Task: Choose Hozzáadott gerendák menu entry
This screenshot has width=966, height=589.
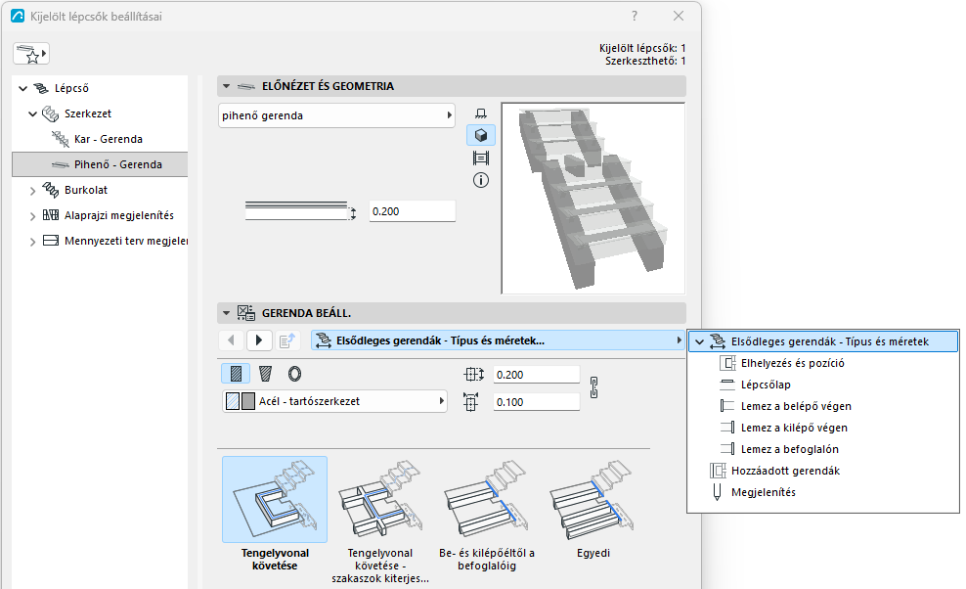Action: point(785,472)
